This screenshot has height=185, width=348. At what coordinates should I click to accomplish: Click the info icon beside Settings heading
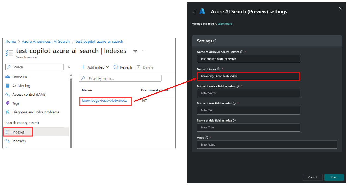tap(215, 41)
